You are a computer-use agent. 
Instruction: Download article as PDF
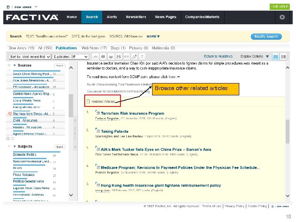[x=134, y=57]
